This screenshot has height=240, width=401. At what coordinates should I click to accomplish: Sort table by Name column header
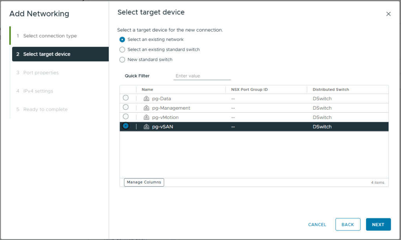[x=148, y=90]
